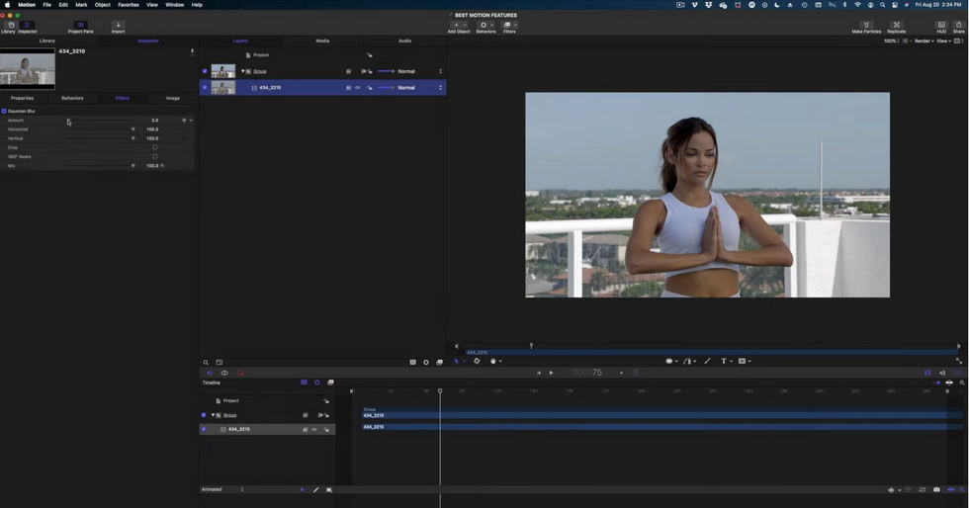Click the Replicate toolbar icon
Viewport: 969px width, 508px height.
pos(896,28)
